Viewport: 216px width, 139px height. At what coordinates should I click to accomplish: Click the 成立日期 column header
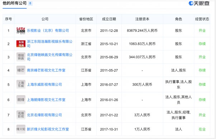[x=109, y=19]
